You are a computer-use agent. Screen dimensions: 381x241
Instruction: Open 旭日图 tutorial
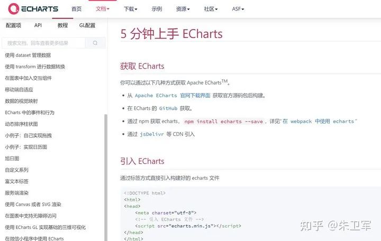click(12, 159)
